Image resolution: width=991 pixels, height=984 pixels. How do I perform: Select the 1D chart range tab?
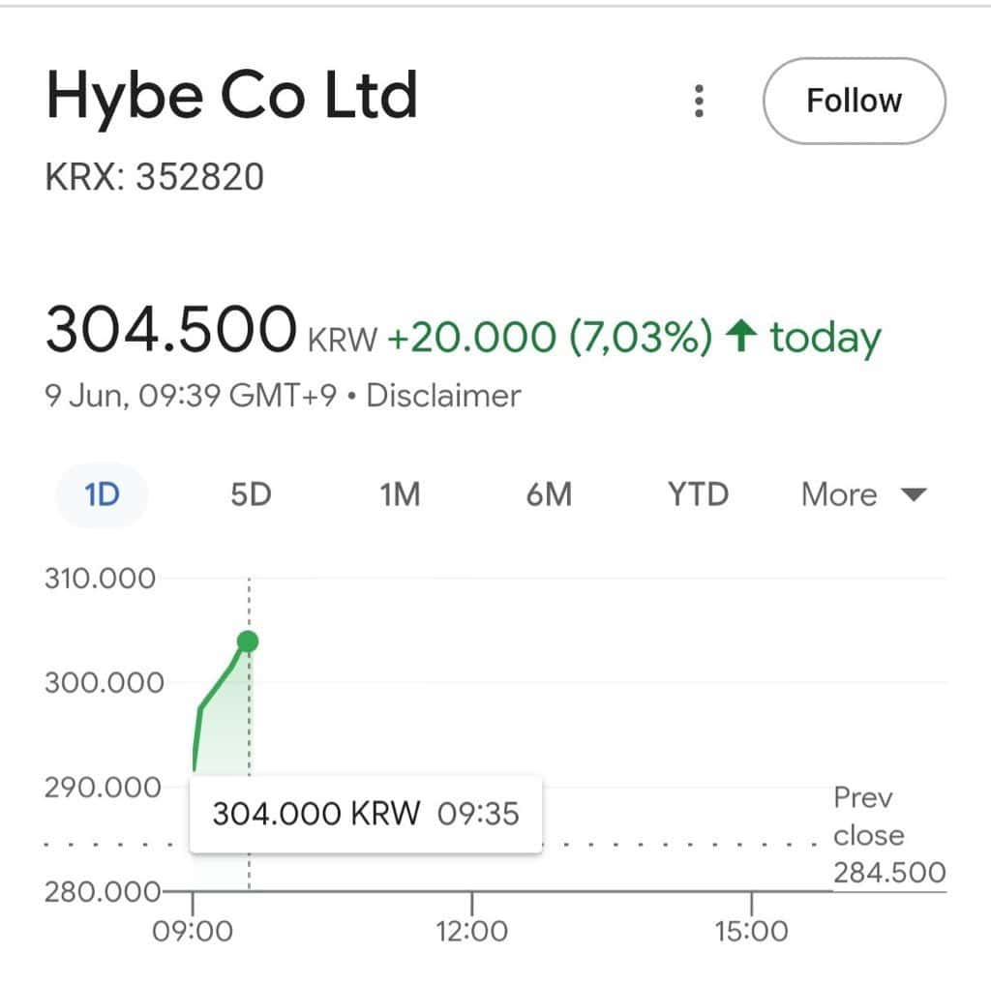[102, 494]
